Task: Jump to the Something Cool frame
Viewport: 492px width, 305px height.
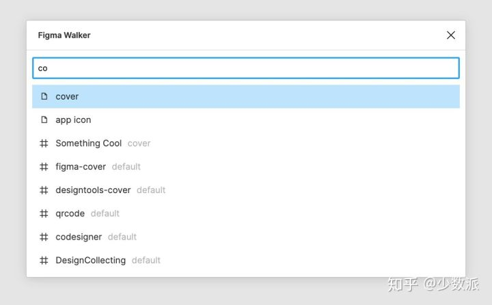Action: point(89,143)
